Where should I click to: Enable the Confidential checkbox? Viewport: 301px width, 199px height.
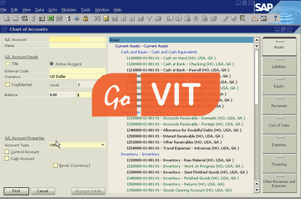pos(7,85)
